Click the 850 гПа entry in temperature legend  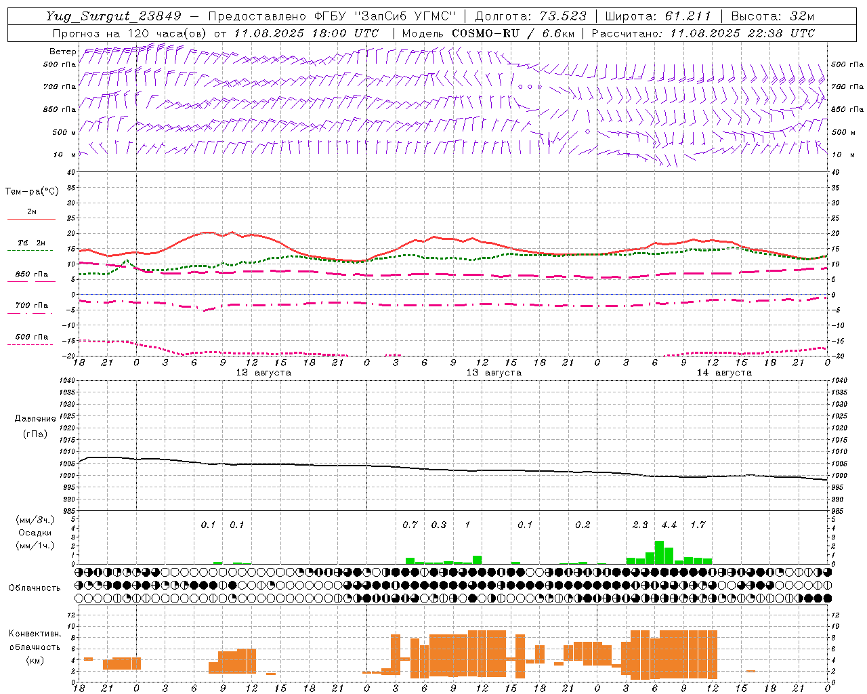[32, 274]
